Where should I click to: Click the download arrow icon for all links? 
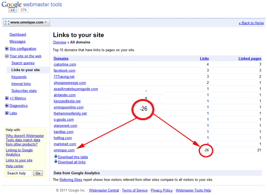(55, 162)
